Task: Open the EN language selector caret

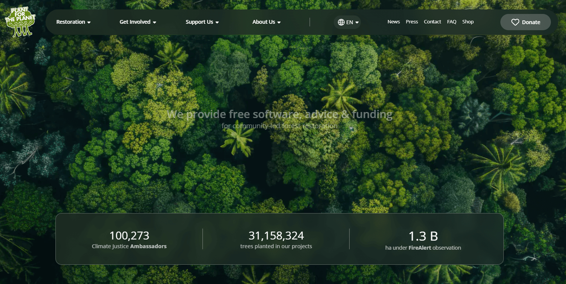Action: pyautogui.click(x=357, y=23)
